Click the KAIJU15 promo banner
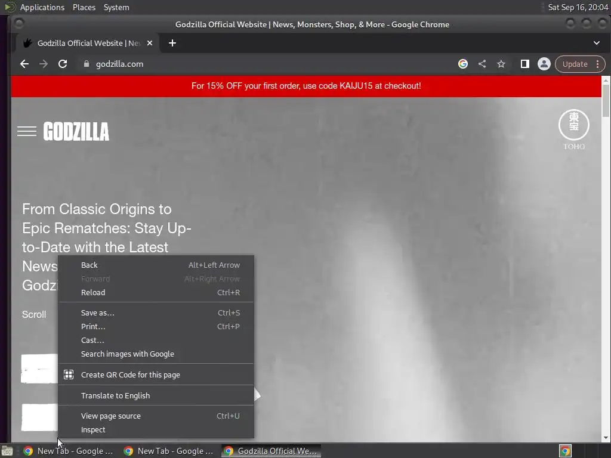The height and width of the screenshot is (458, 611). tap(306, 86)
